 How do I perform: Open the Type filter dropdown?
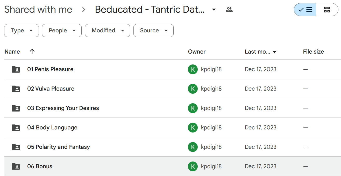pyautogui.click(x=22, y=31)
